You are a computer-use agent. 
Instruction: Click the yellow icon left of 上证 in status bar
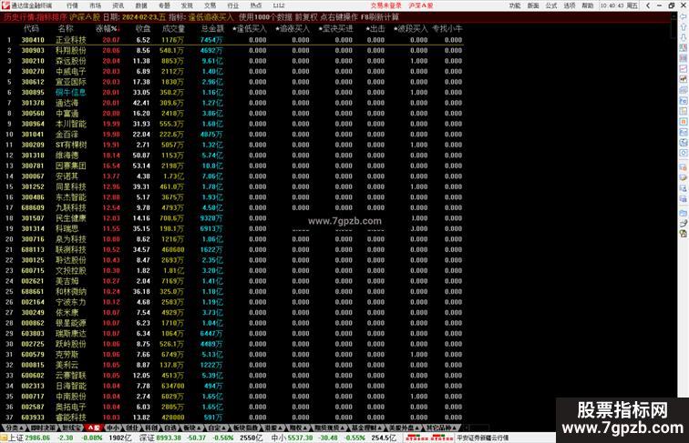[4, 438]
